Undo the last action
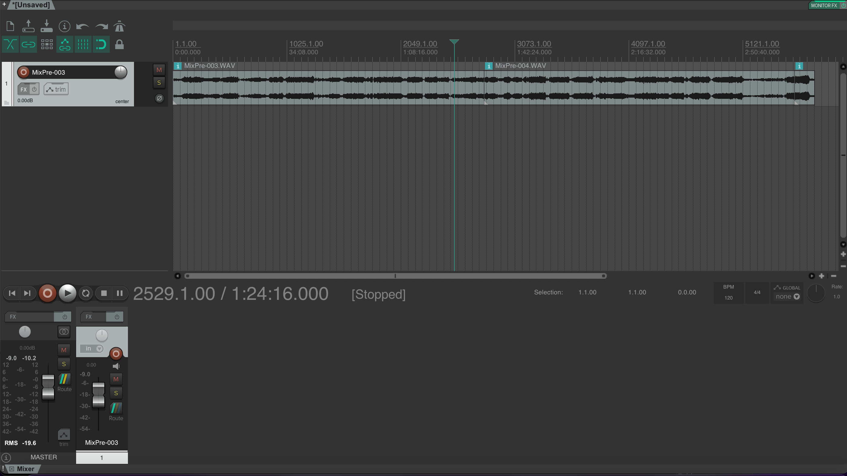847x476 pixels. (83, 26)
